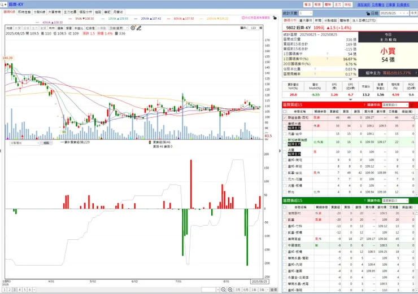
Task: Click the 2025/08/25 date marker on axis
Action: pyautogui.click(x=259, y=282)
